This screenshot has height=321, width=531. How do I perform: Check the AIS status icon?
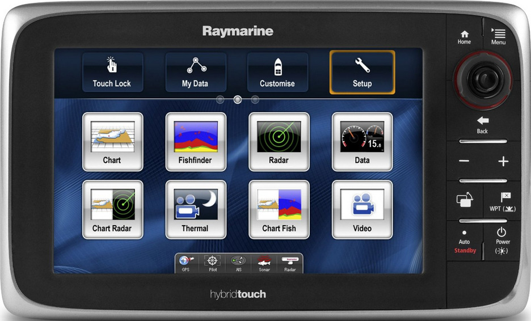coord(238,264)
